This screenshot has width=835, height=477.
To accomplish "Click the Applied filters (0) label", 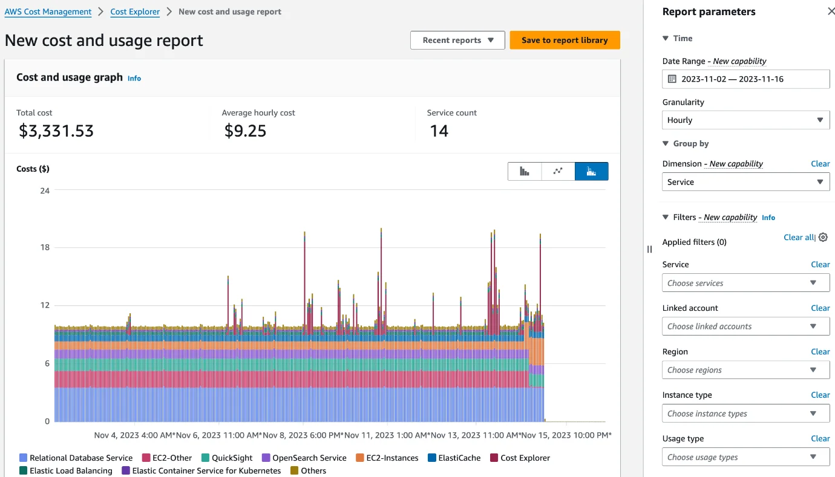I will [695, 242].
